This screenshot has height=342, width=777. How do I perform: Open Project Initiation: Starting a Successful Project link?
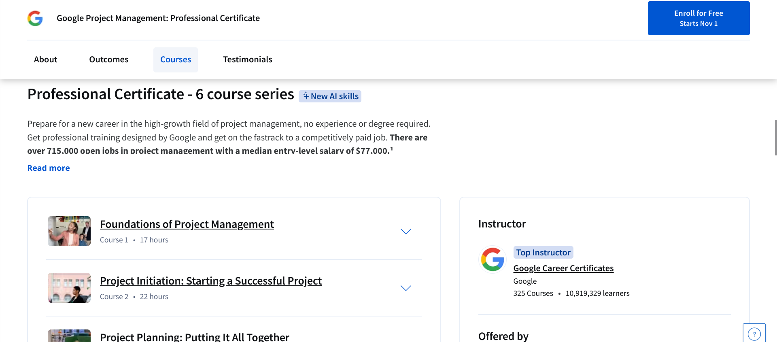click(210, 281)
